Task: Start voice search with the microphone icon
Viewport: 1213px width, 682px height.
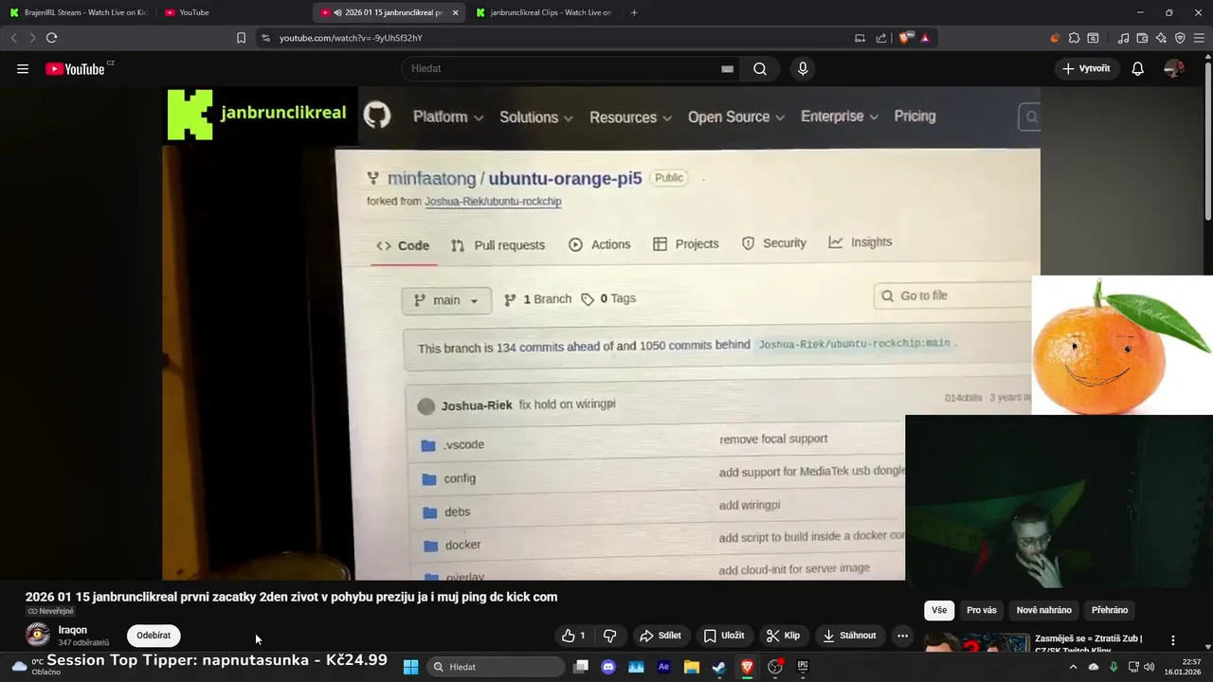Action: tap(803, 68)
